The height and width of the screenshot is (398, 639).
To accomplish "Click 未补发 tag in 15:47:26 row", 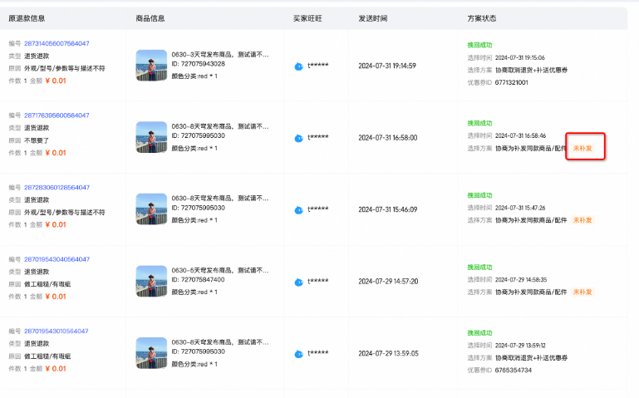I will 582,220.
